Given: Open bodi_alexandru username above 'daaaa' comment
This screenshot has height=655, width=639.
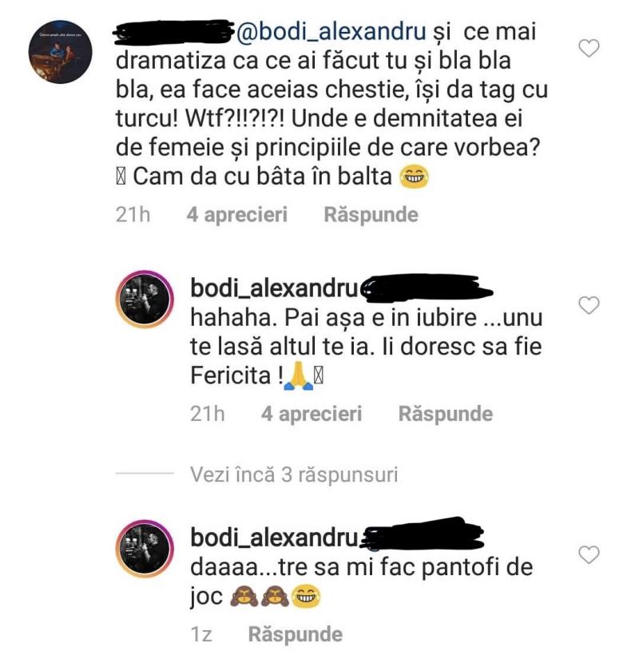Looking at the screenshot, I should 275,538.
